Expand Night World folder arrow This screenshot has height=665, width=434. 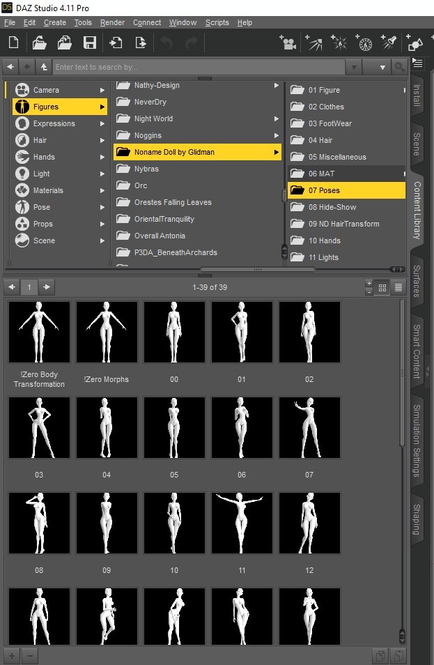coord(277,119)
